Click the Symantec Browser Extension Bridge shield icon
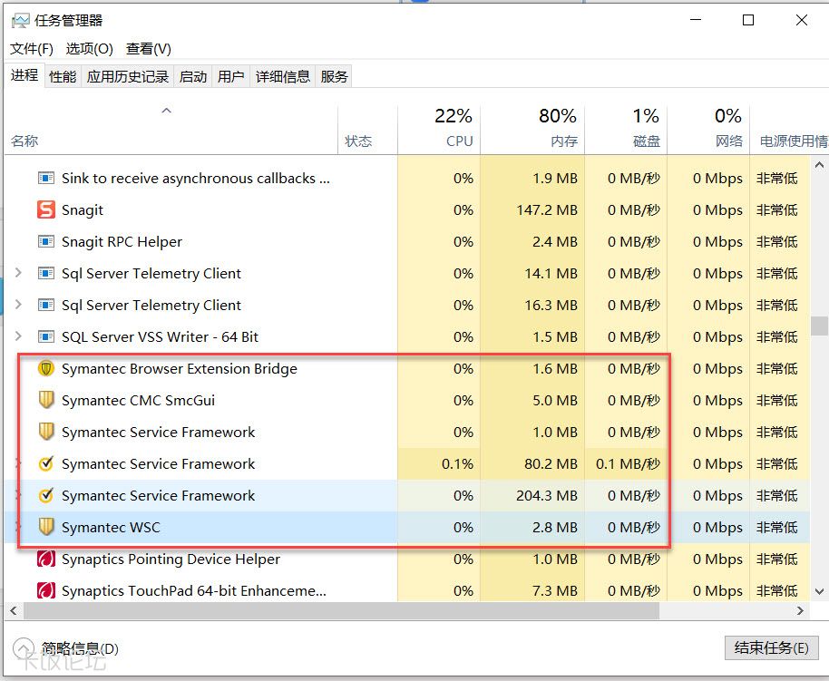The width and height of the screenshot is (829, 681). [x=46, y=368]
